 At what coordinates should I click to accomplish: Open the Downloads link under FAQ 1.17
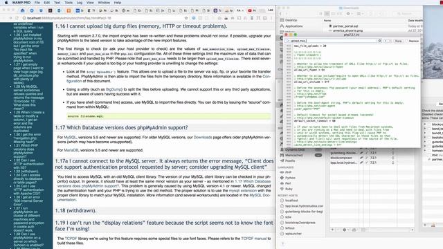[203, 137]
